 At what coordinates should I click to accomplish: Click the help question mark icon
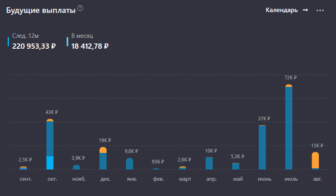(x=80, y=8)
